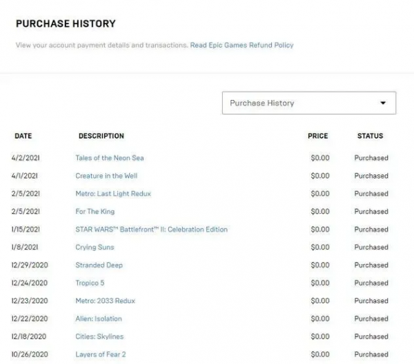The width and height of the screenshot is (414, 364).
Task: View Layers of Fear 2 purchase
Action: tap(101, 354)
